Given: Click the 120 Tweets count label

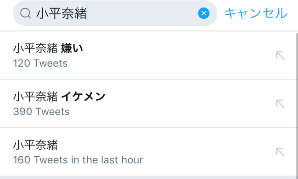Looking at the screenshot, I should 40,63.
